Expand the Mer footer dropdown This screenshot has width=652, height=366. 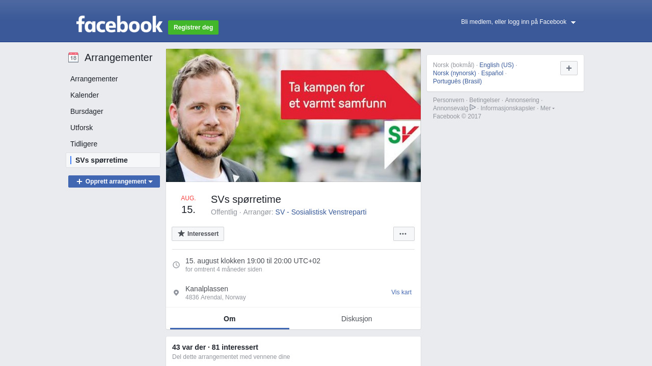pos(548,108)
